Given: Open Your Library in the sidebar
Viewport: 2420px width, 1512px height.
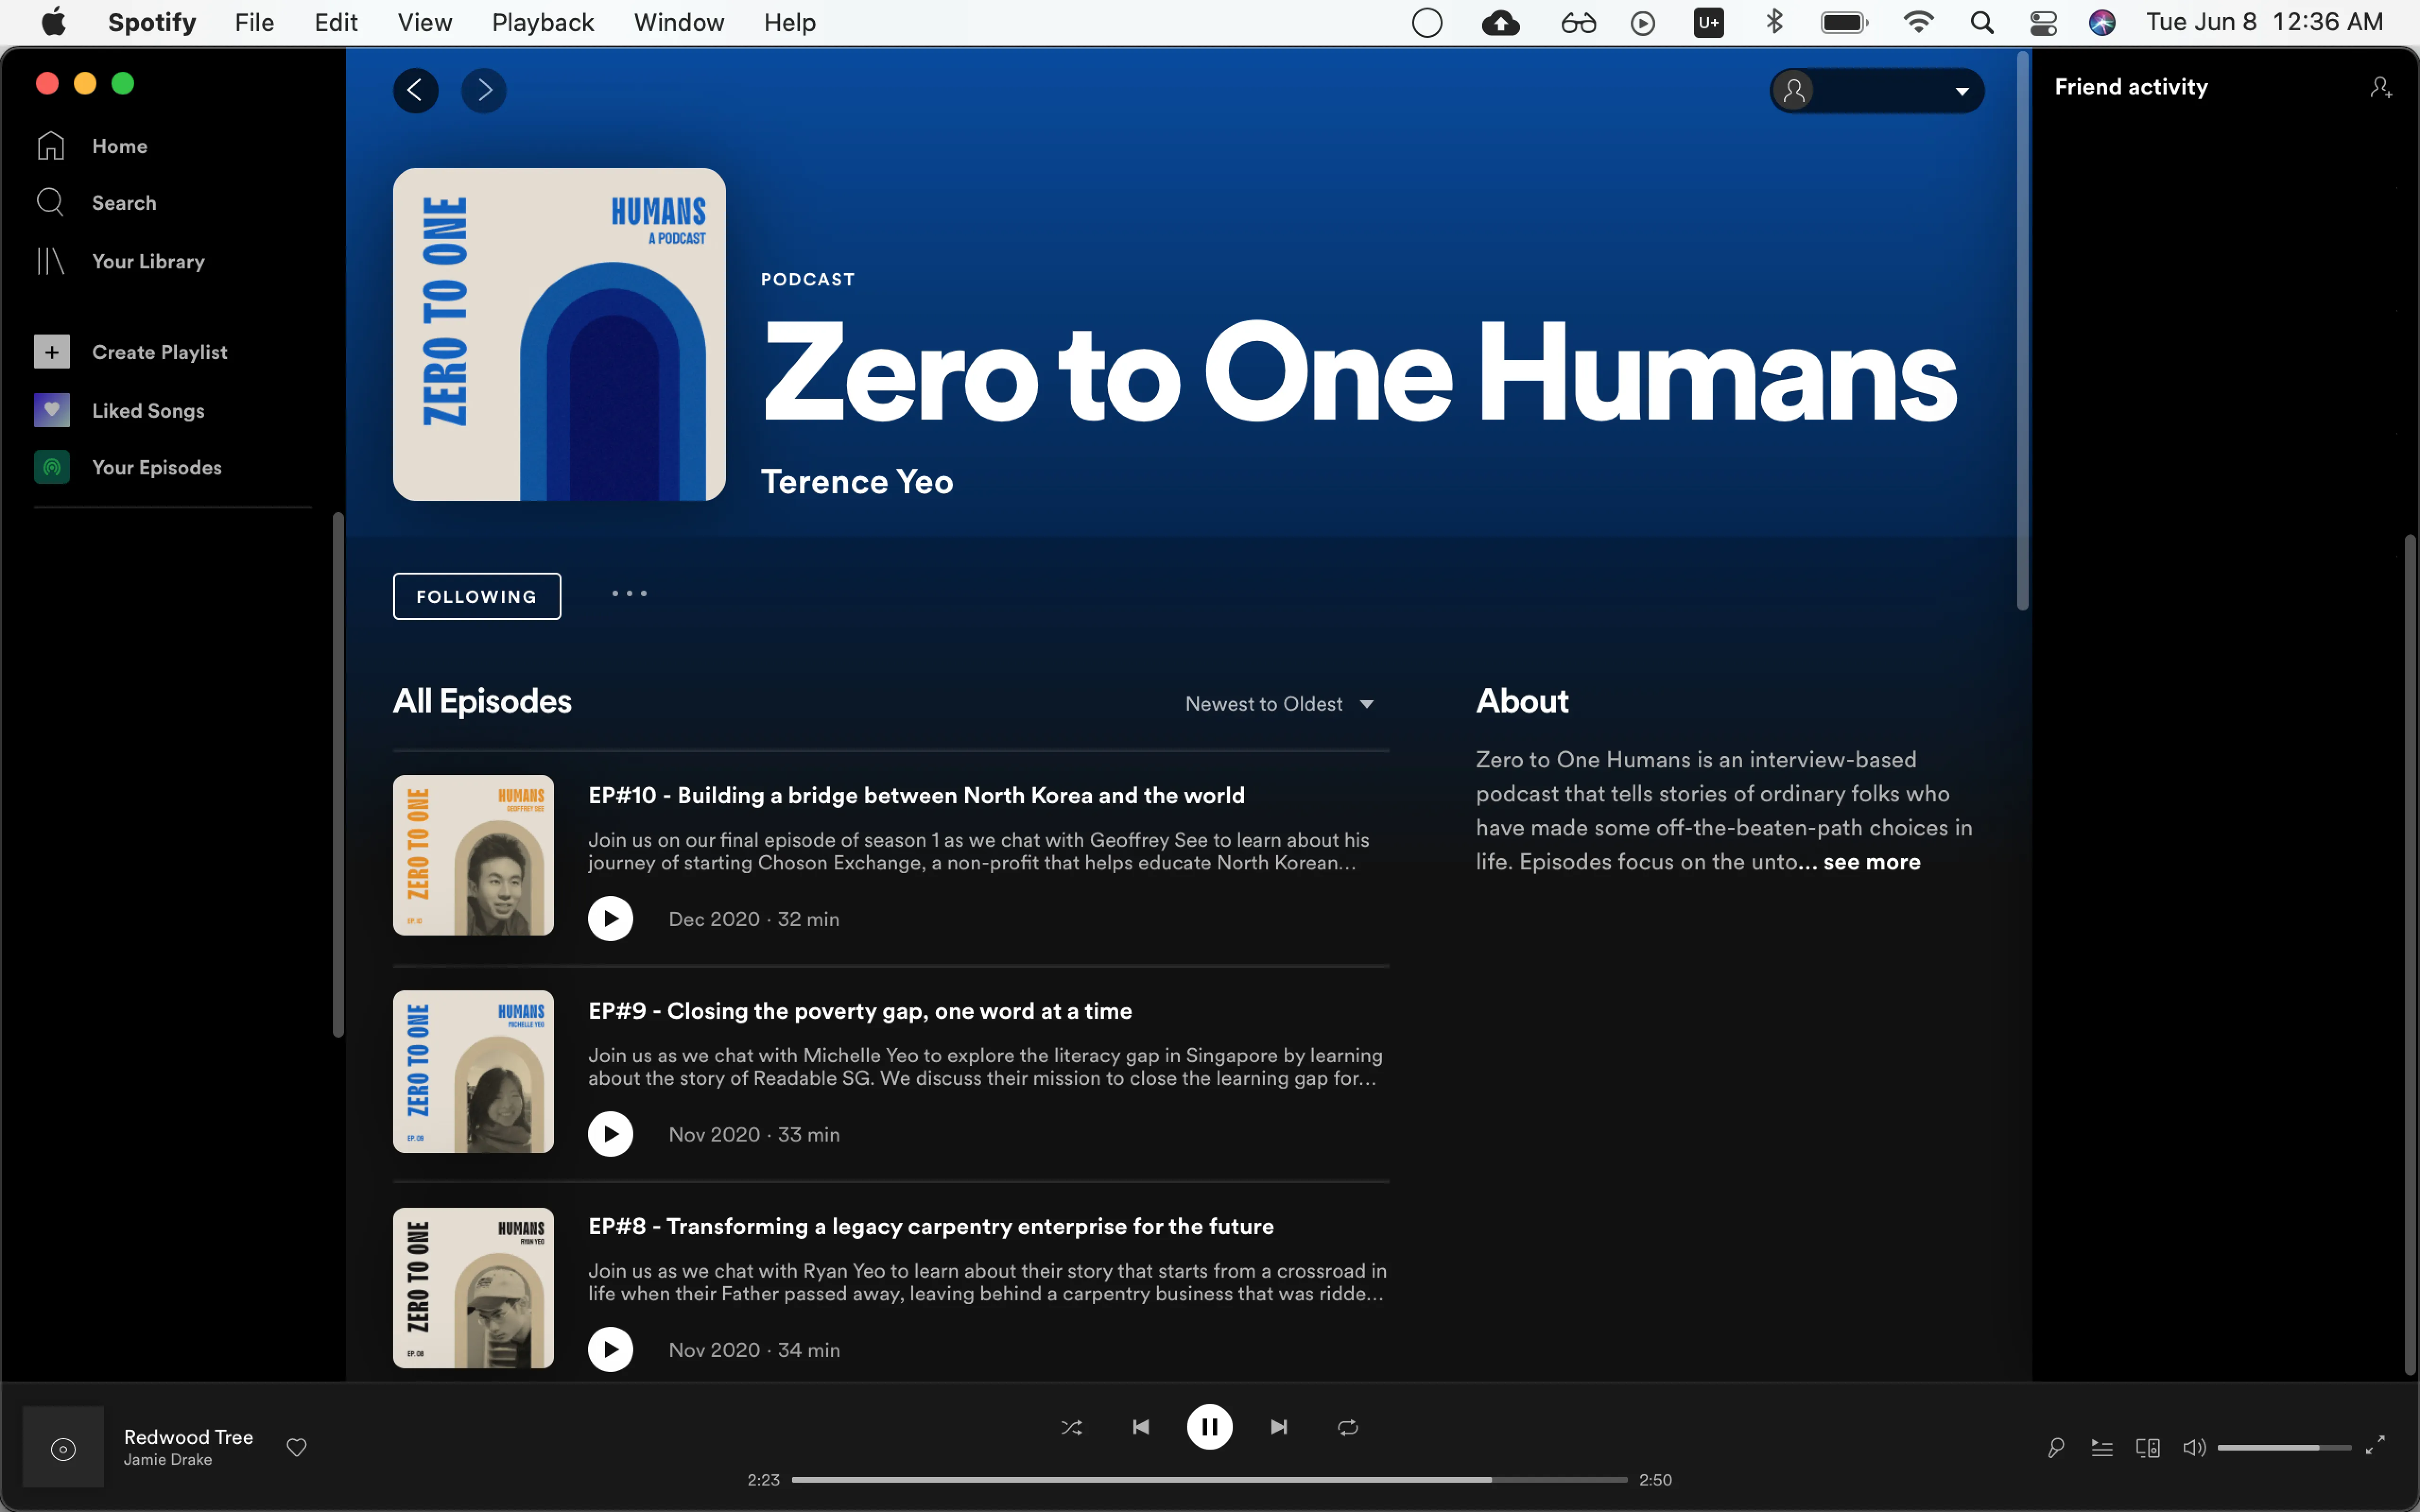Looking at the screenshot, I should [x=120, y=261].
